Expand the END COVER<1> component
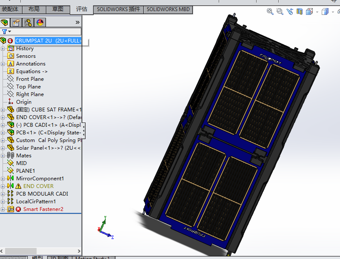Image resolution: width=340 pixels, height=259 pixels. 3,117
